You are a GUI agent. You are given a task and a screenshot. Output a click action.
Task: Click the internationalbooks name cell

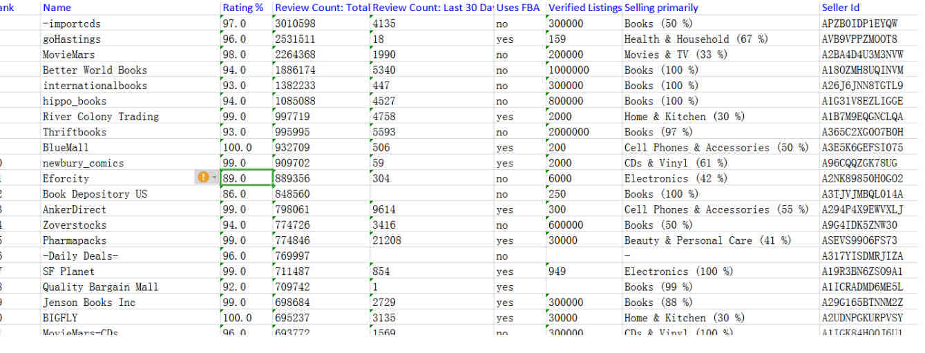pyautogui.click(x=95, y=86)
